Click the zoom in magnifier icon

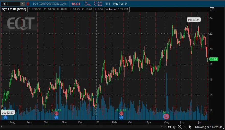pos(180,127)
